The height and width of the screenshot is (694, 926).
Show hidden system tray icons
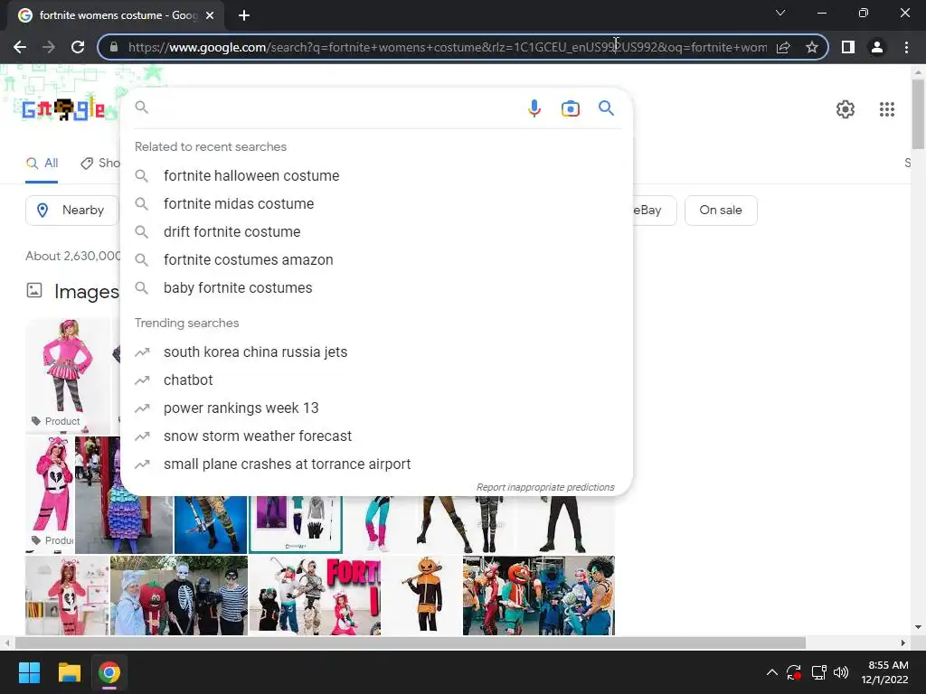pyautogui.click(x=772, y=672)
